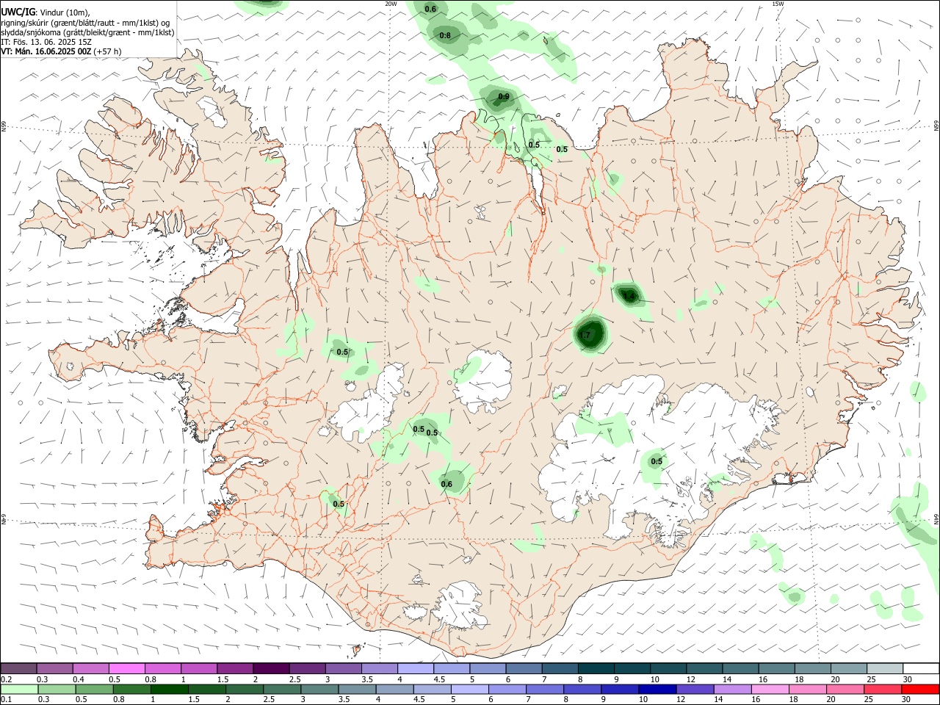
Task: Pick violet swatch between 12 and 14
Action: [695, 689]
